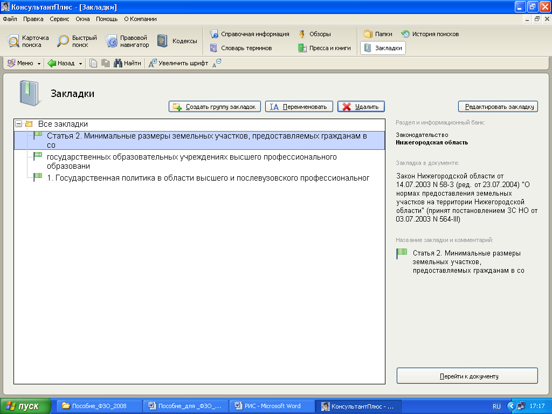Open the Windows пуск start button
552x414 pixels.
click(x=25, y=406)
